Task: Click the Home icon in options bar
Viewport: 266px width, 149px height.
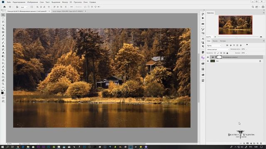Action: coord(5,7)
